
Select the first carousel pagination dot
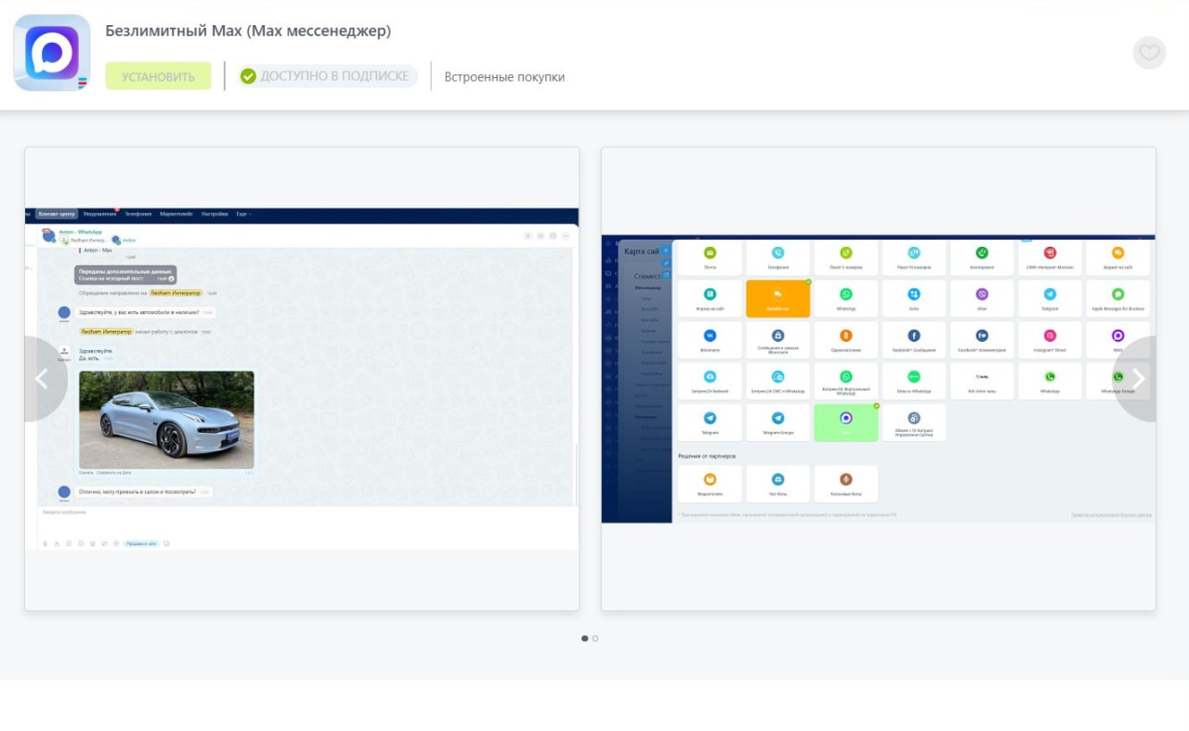[x=584, y=638]
